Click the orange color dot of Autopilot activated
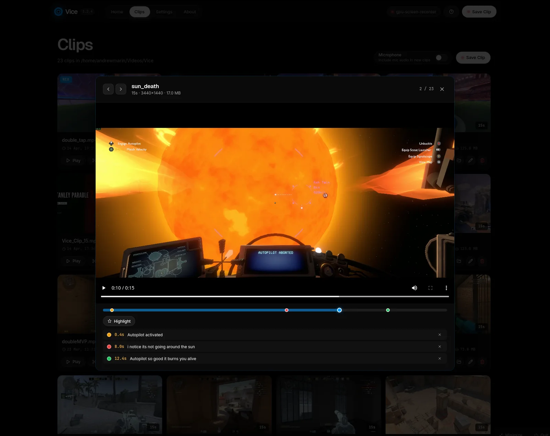Screen dimensions: 550x436 tap(109, 335)
